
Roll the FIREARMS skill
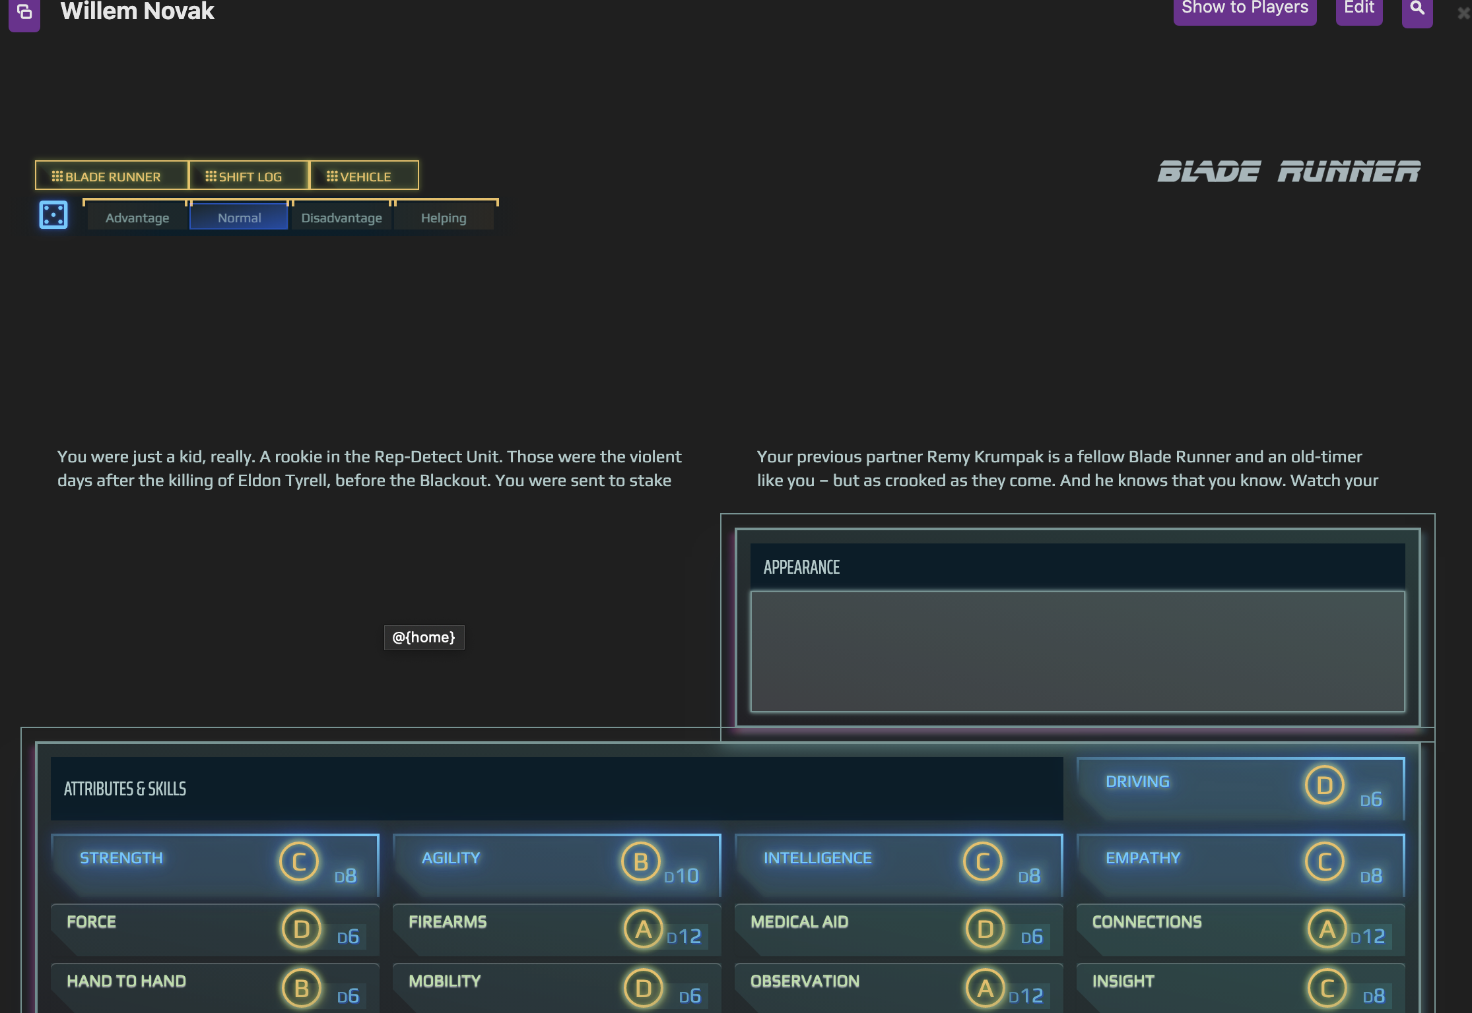(x=448, y=922)
